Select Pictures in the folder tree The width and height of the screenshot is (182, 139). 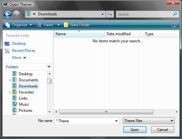pyautogui.click(x=26, y=110)
